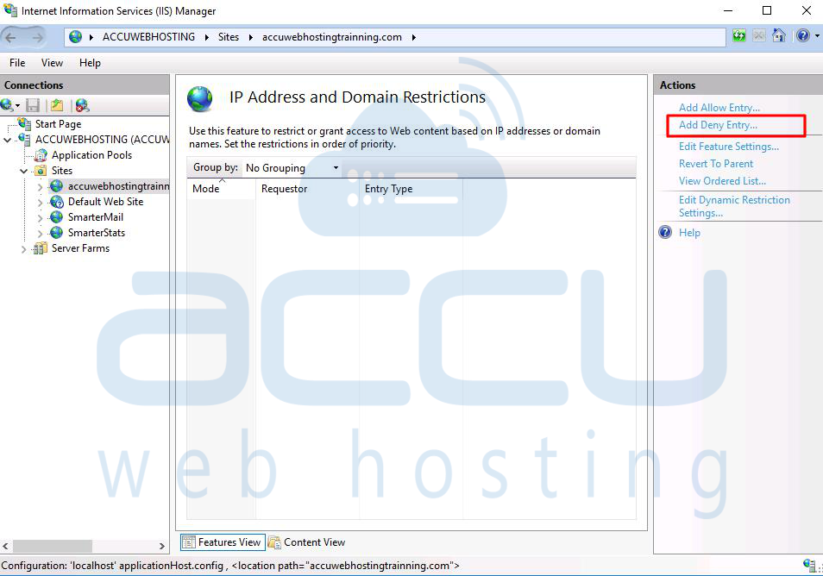Click the Content View icon

pyautogui.click(x=274, y=542)
